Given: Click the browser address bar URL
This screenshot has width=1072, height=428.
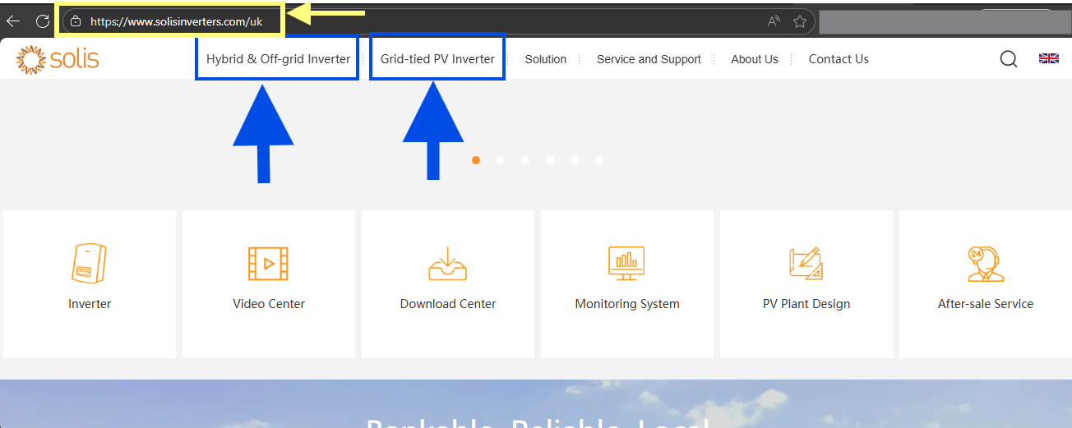Looking at the screenshot, I should click(176, 21).
